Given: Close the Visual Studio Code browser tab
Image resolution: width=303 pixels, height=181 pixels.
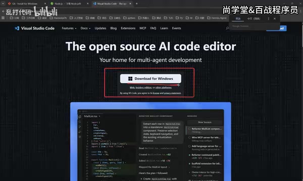Looking at the screenshot, I should 130,4.
